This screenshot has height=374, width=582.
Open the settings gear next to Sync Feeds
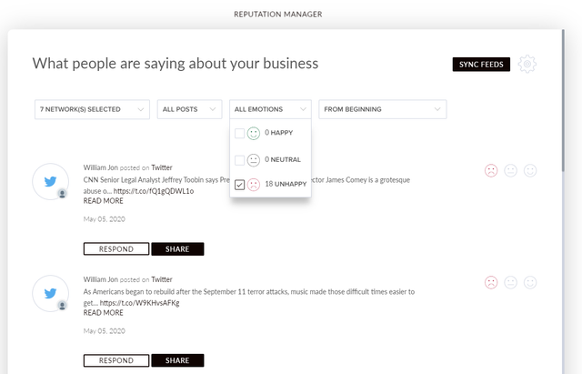527,65
